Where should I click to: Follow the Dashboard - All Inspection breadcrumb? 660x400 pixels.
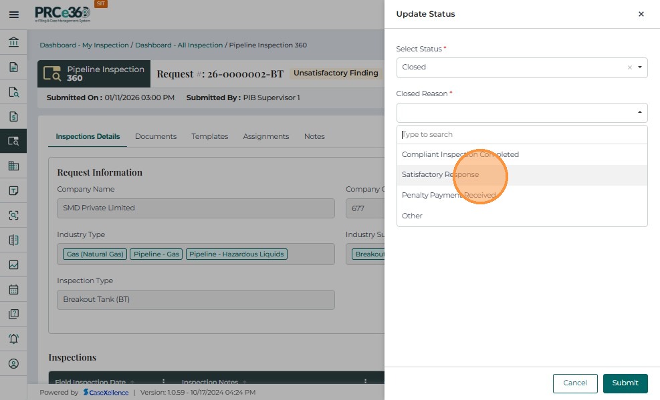point(179,45)
